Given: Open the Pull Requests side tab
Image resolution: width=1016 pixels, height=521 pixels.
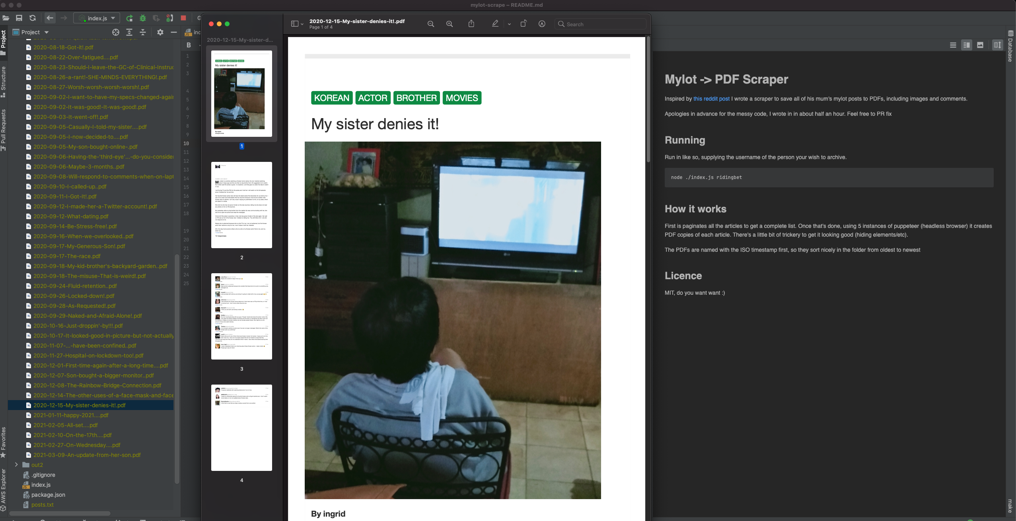Looking at the screenshot, I should 4,129.
